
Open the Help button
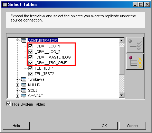click(16, 126)
